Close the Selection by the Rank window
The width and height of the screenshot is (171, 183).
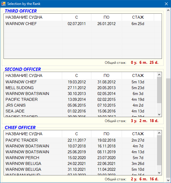pyautogui.click(x=166, y=4)
